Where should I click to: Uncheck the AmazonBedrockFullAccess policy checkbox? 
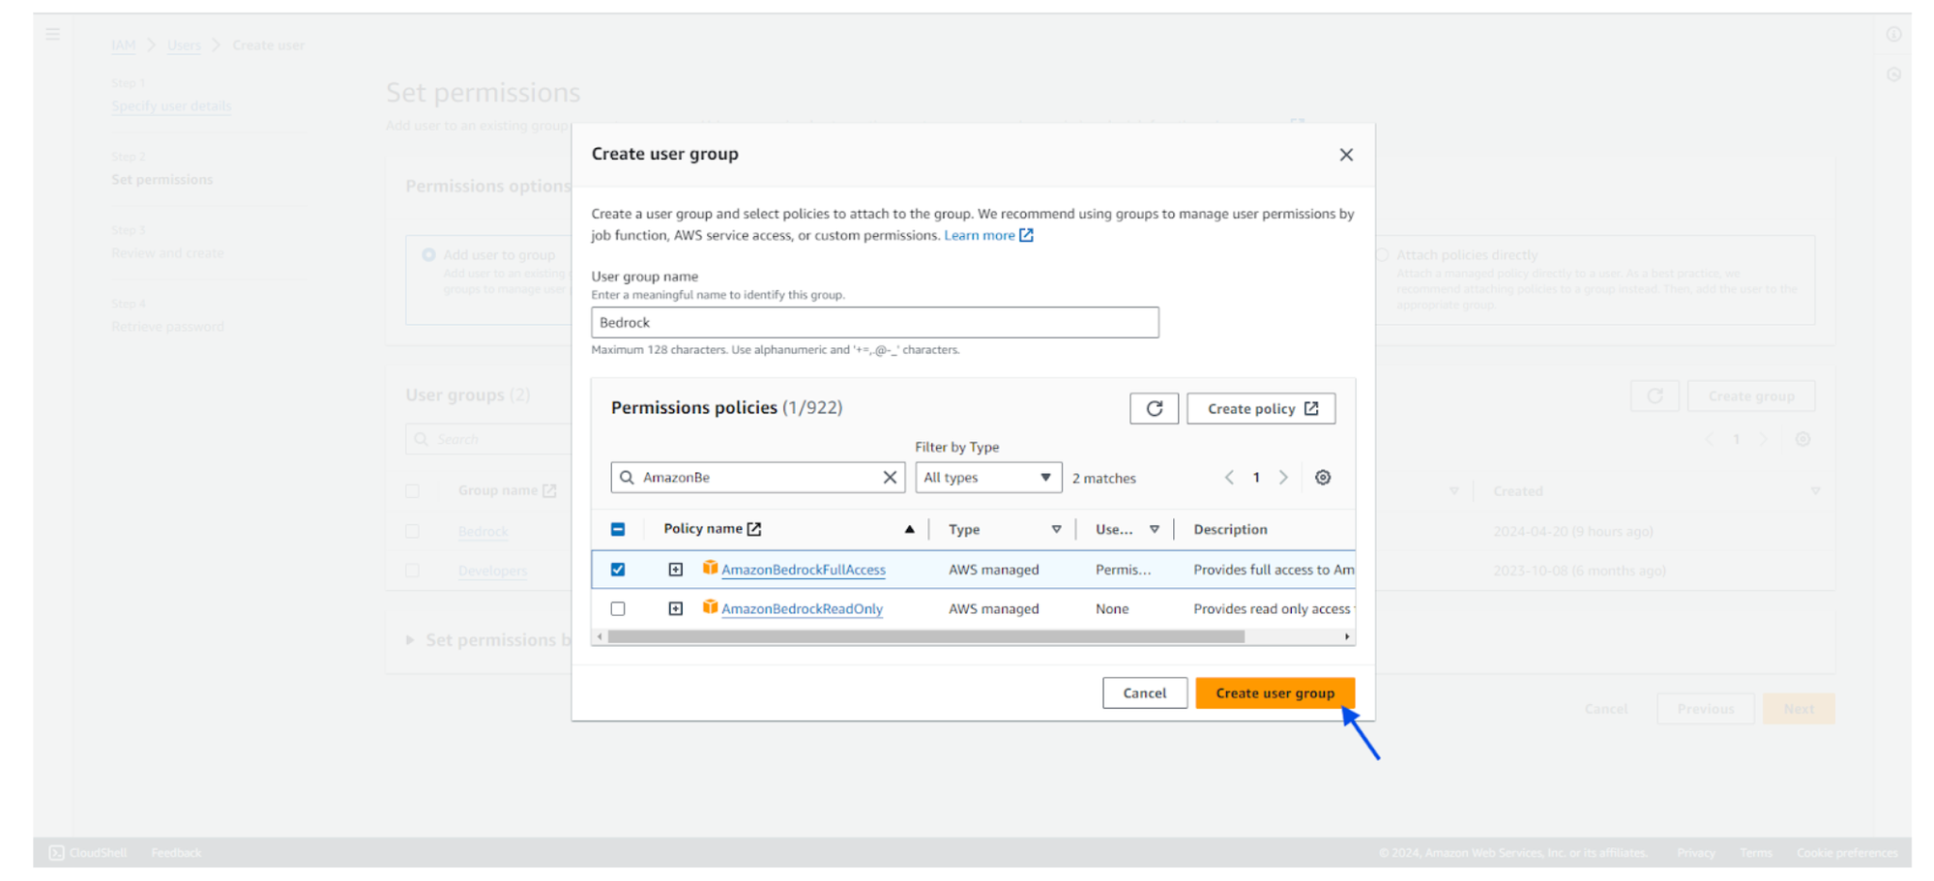point(618,570)
